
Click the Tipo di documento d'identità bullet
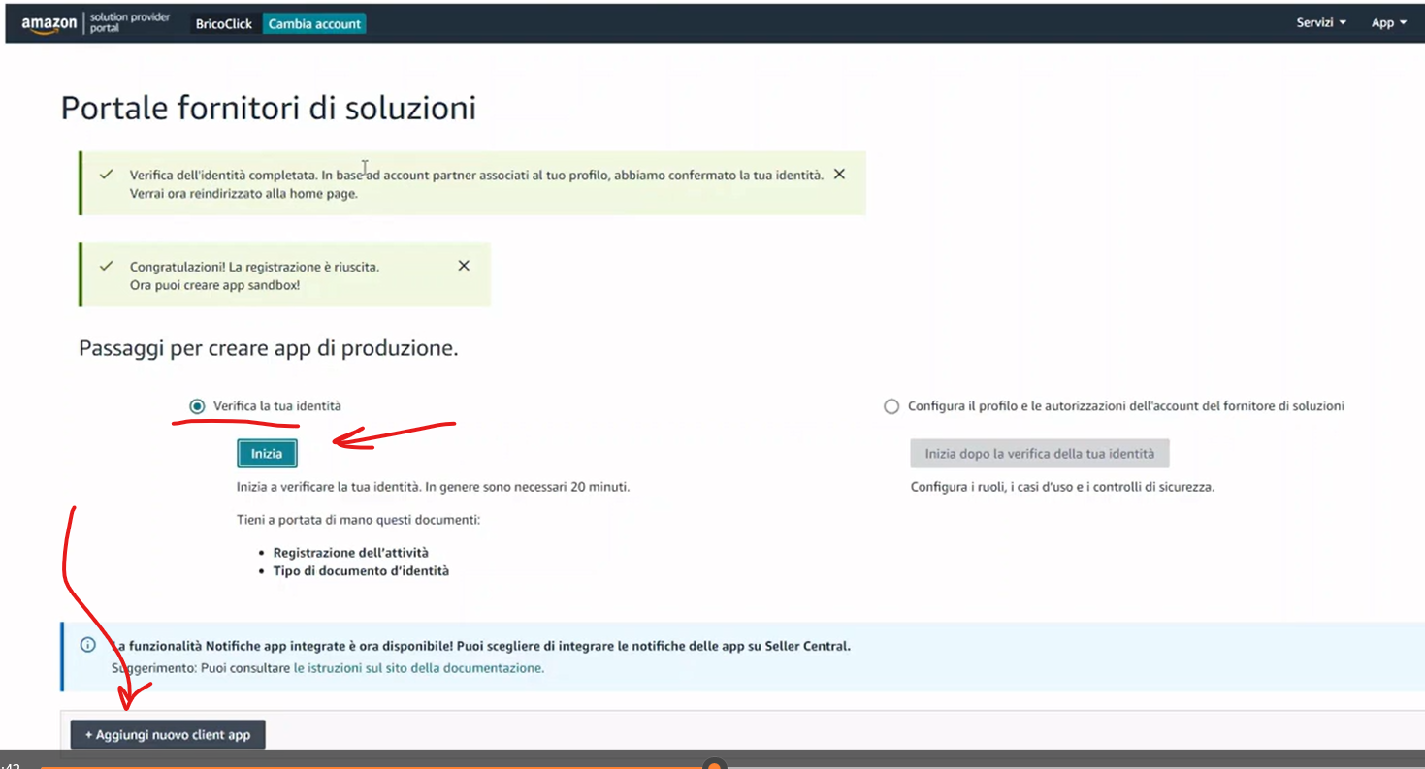pyautogui.click(x=361, y=571)
